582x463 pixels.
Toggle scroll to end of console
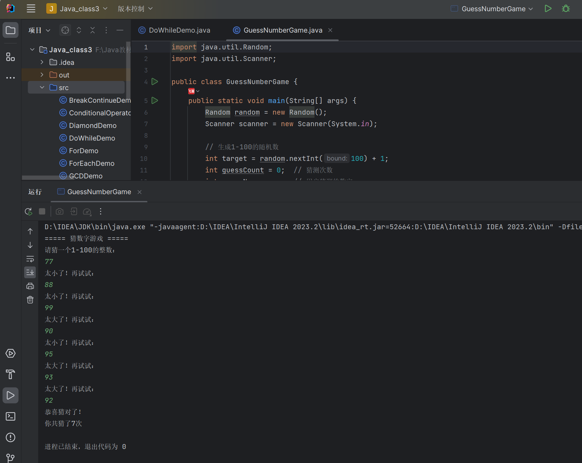coord(30,272)
